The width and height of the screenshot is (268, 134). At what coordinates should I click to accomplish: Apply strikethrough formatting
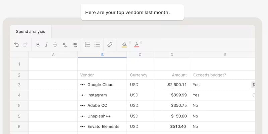click(x=55, y=45)
